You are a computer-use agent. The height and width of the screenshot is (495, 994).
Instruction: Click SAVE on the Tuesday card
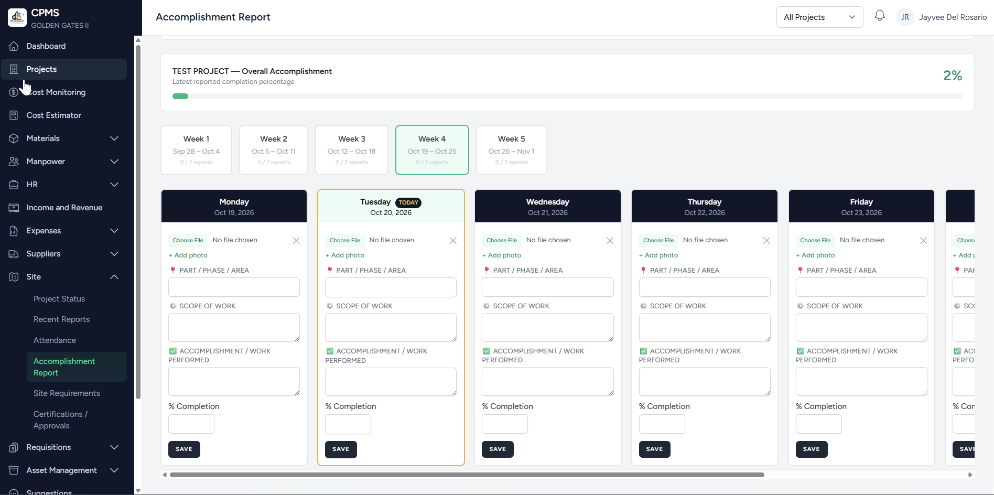click(341, 449)
